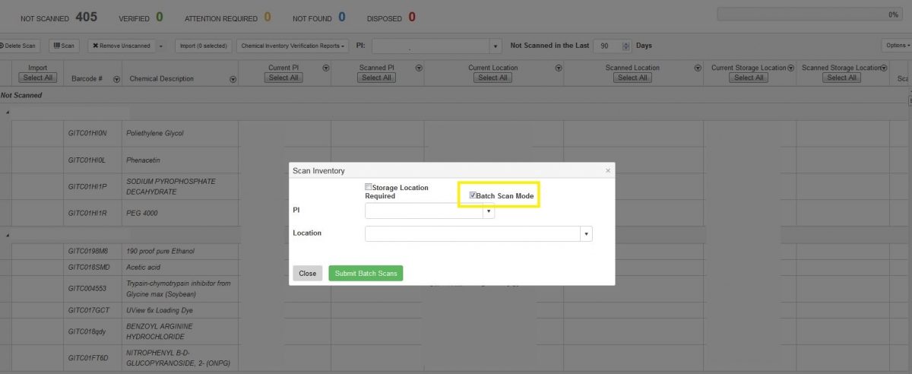Open the Current Location column filter icon
912x374 pixels.
pyautogui.click(x=558, y=68)
